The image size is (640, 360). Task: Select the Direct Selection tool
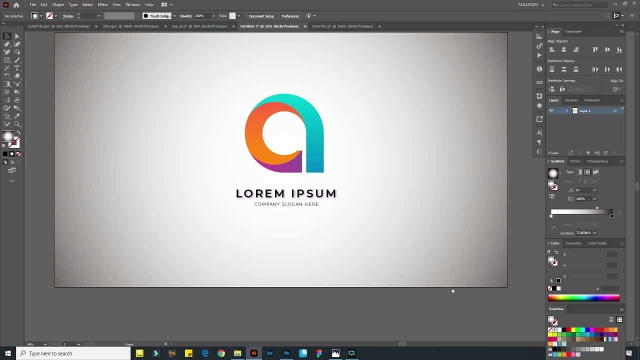tap(17, 36)
